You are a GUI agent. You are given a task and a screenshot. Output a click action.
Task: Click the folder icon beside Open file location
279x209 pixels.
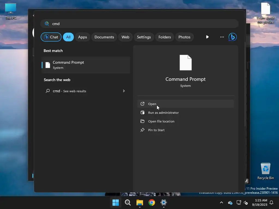142,121
